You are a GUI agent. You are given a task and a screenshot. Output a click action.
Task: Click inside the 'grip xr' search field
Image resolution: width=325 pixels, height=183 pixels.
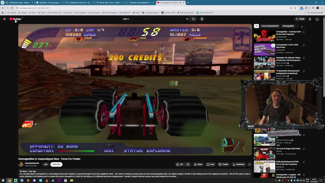tap(154, 19)
